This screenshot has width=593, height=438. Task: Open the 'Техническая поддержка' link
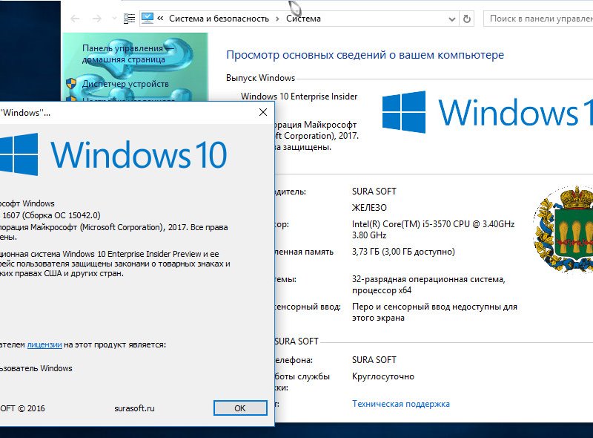(401, 404)
